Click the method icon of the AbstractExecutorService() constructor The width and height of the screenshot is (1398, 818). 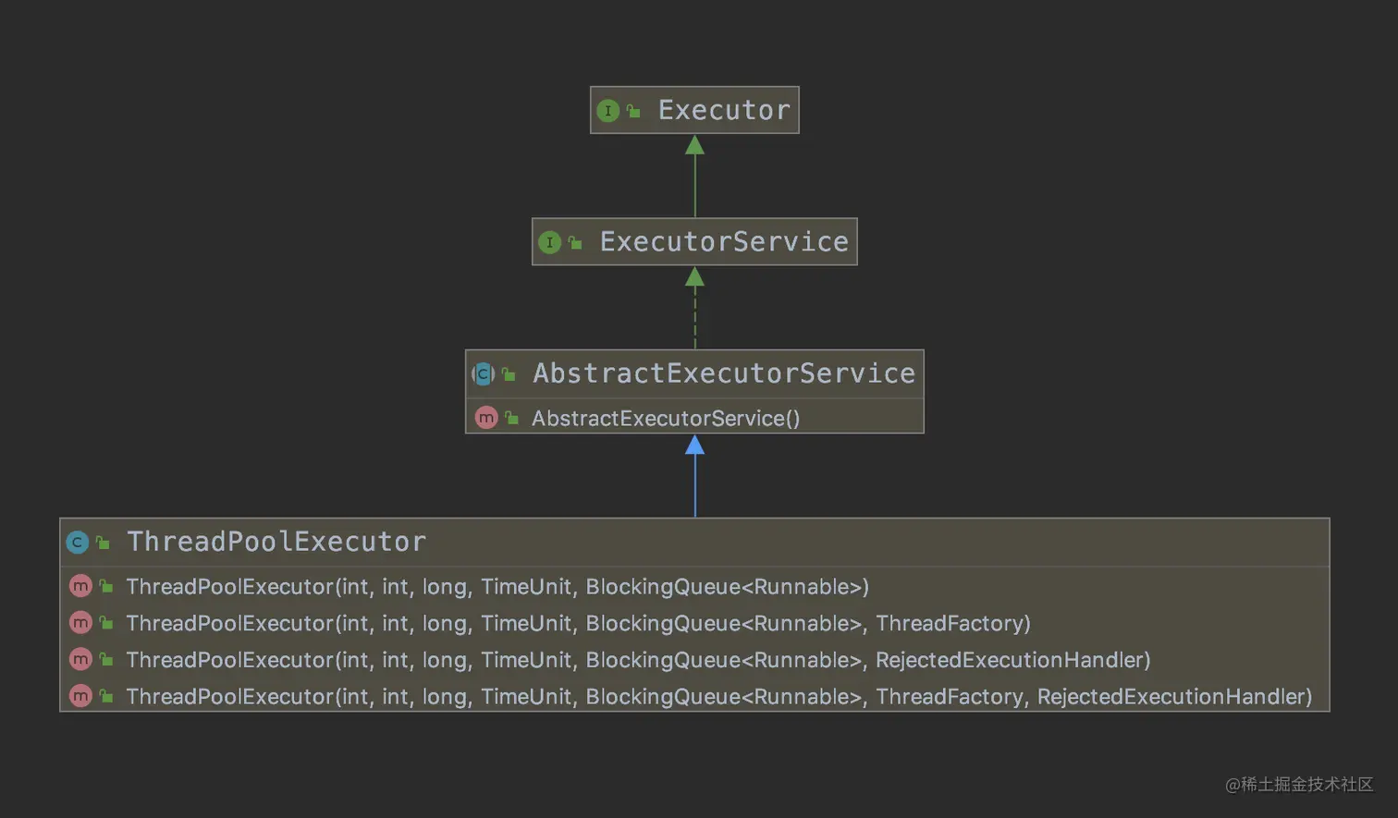[486, 418]
